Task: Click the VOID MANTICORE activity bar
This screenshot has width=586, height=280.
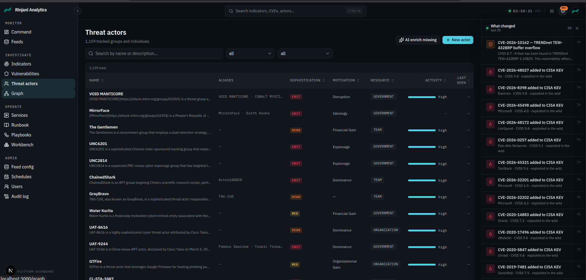Action: pos(422,97)
